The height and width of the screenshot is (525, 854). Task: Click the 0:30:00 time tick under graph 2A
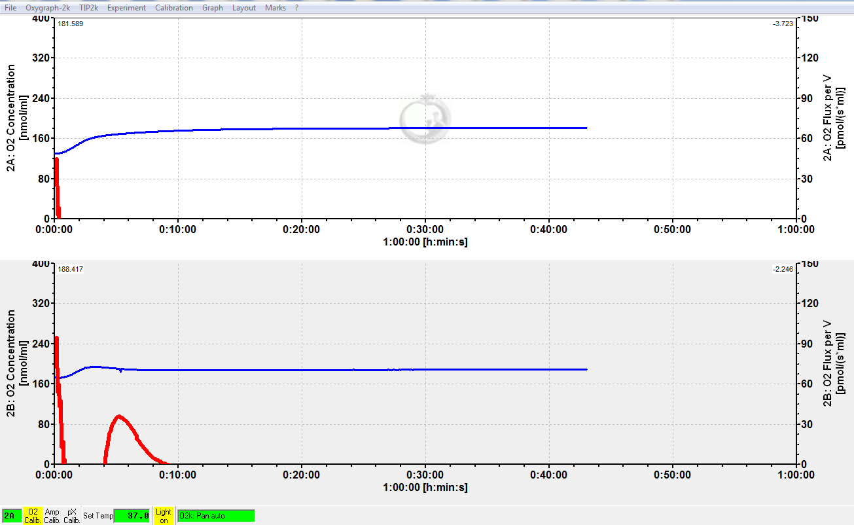[x=425, y=229]
